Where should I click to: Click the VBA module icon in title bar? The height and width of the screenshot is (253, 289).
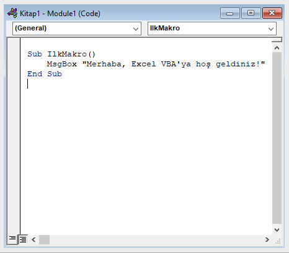tap(12, 13)
